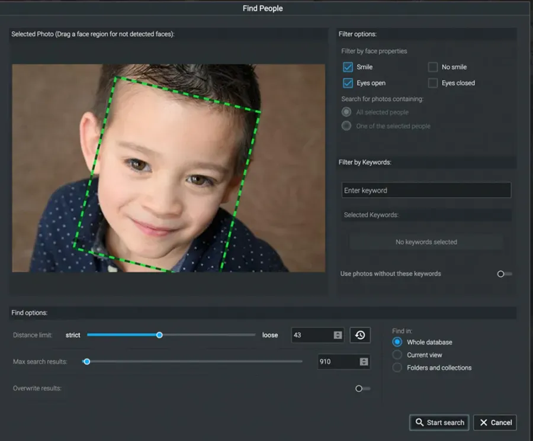
Task: Click the reset distance limit history icon
Action: click(360, 335)
